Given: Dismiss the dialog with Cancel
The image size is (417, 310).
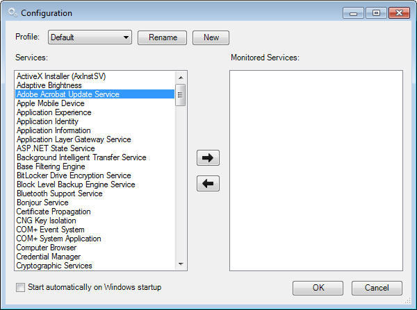Looking at the screenshot, I should pyautogui.click(x=377, y=288).
